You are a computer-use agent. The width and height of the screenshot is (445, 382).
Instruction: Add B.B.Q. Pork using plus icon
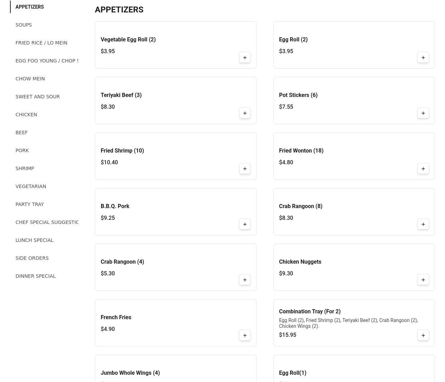click(245, 224)
